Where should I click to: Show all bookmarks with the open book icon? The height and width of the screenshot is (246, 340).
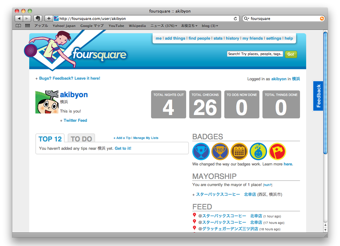tap(18, 26)
